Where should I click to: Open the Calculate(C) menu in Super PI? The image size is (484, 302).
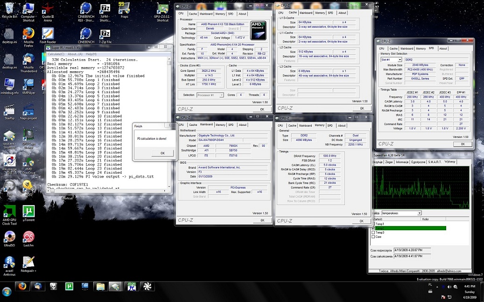[56, 54]
